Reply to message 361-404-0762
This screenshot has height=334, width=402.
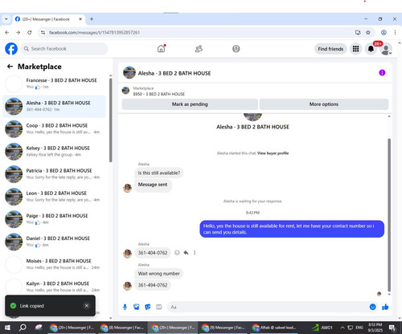pyautogui.click(x=186, y=252)
